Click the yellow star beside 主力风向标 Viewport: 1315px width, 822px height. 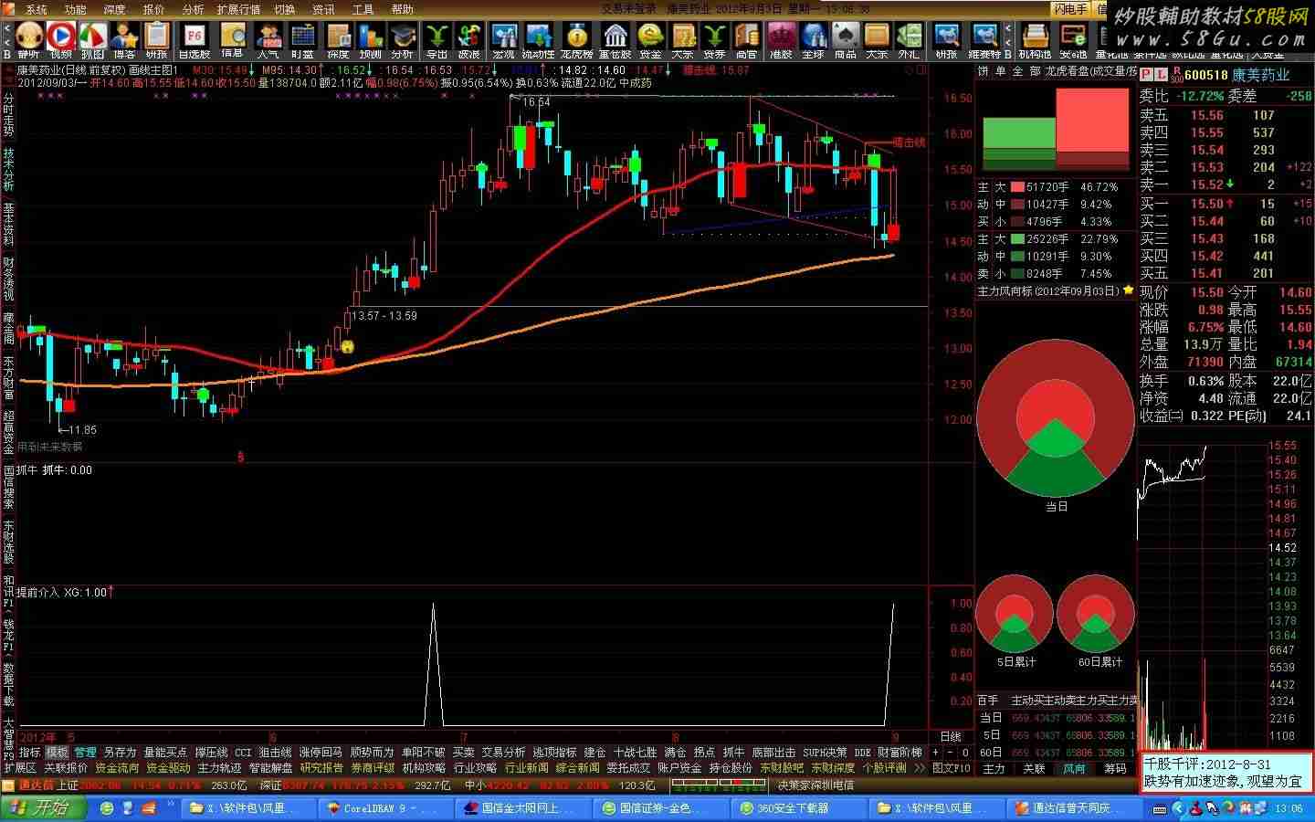(x=1129, y=290)
